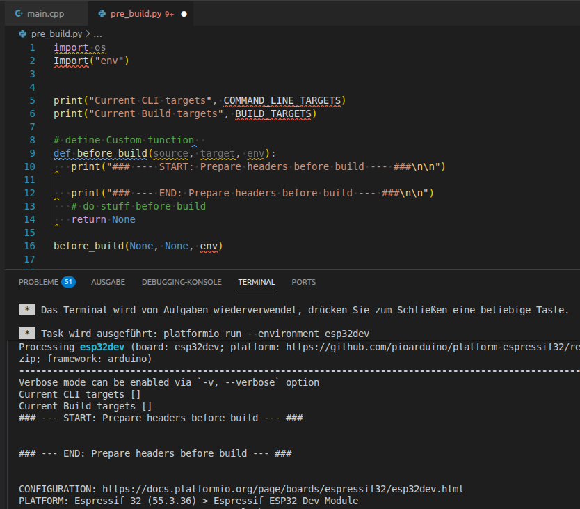Click the C++ file icon on main.cpp tab

(19, 13)
